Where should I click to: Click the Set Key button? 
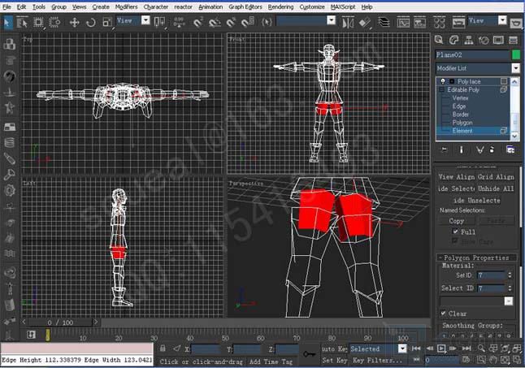pyautogui.click(x=335, y=361)
